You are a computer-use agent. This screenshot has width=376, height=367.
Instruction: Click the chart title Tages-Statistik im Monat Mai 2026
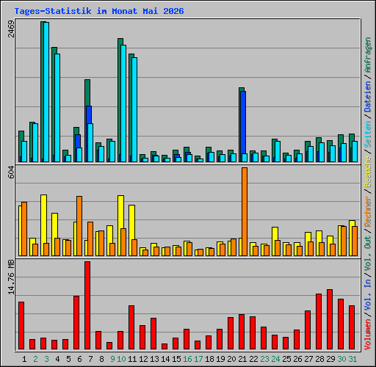coord(99,11)
